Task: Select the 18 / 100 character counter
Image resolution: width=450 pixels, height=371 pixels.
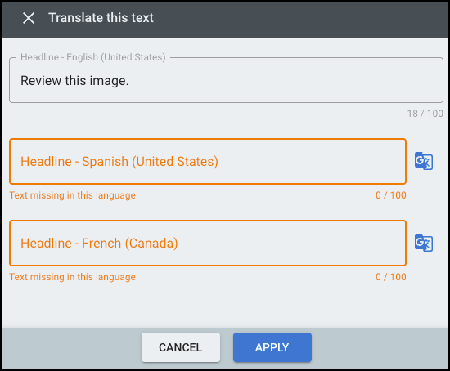Action: pyautogui.click(x=425, y=114)
